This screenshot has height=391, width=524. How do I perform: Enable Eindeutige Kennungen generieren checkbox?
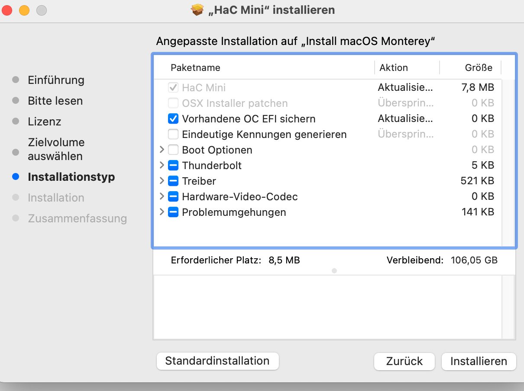tap(173, 135)
